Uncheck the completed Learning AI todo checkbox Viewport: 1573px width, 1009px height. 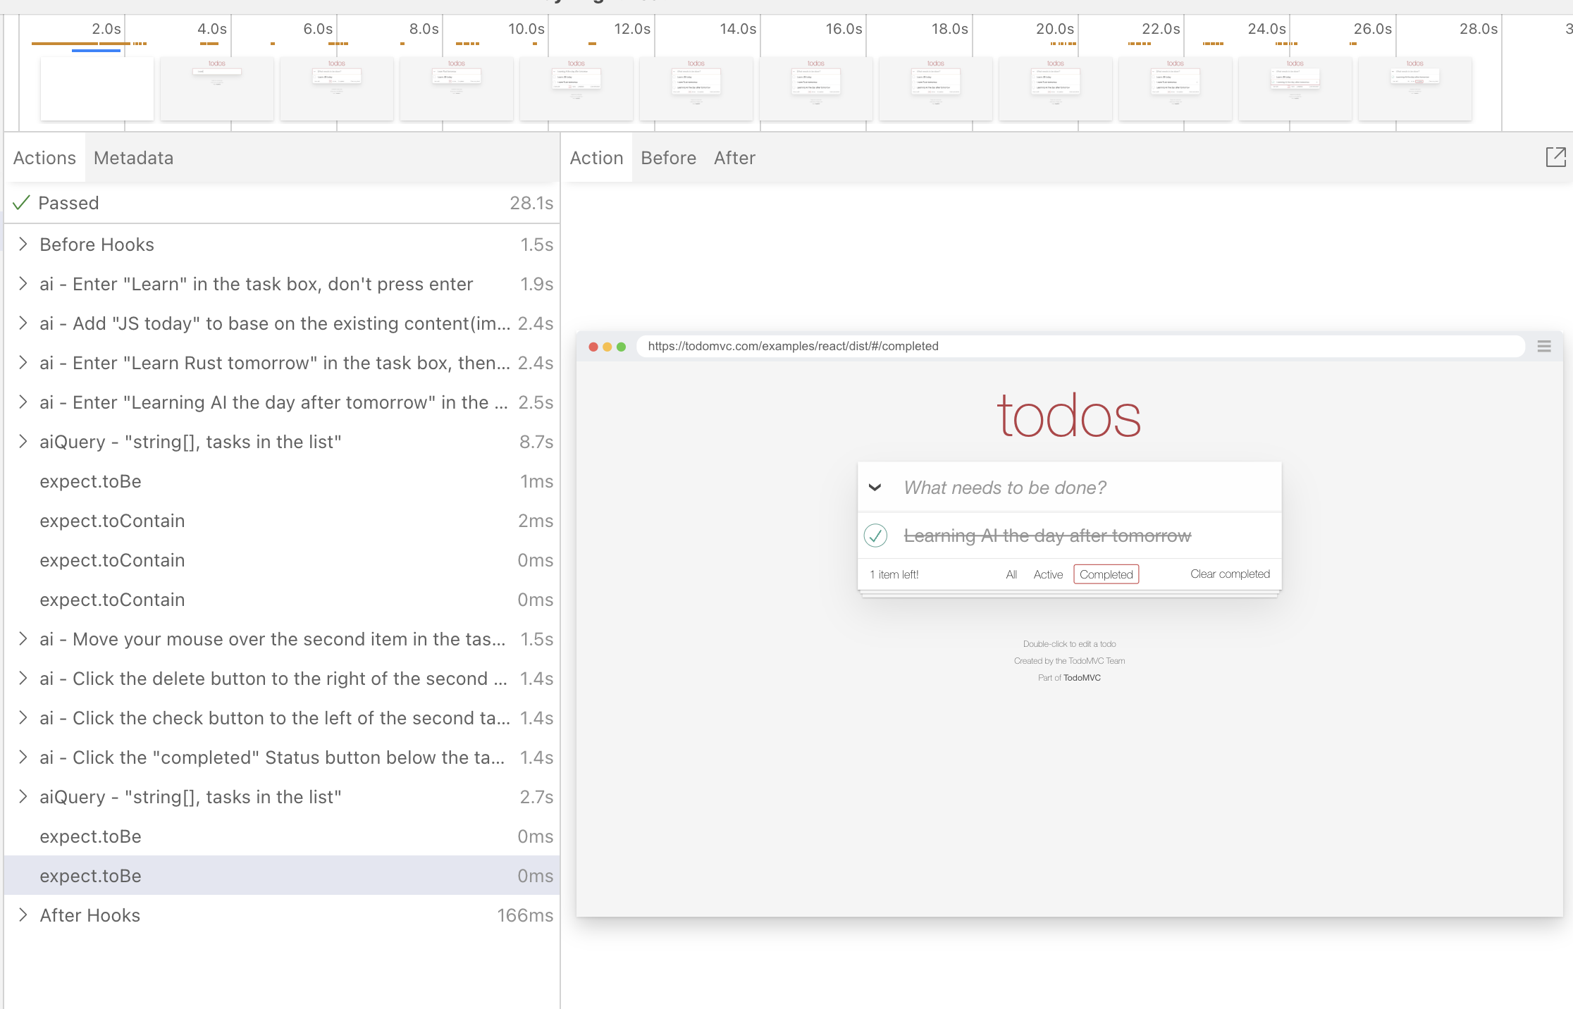(875, 536)
